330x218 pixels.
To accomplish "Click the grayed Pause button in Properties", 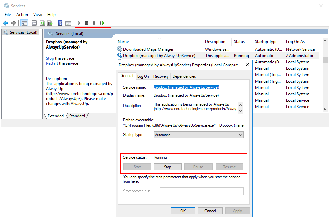I will 198,167.
